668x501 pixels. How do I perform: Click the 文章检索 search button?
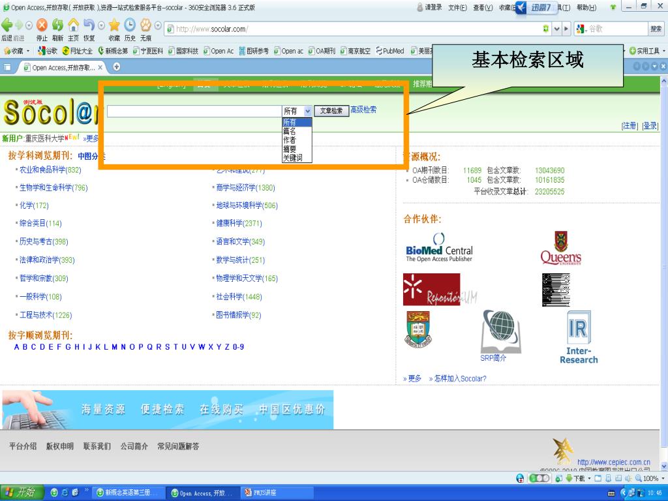[x=331, y=111]
